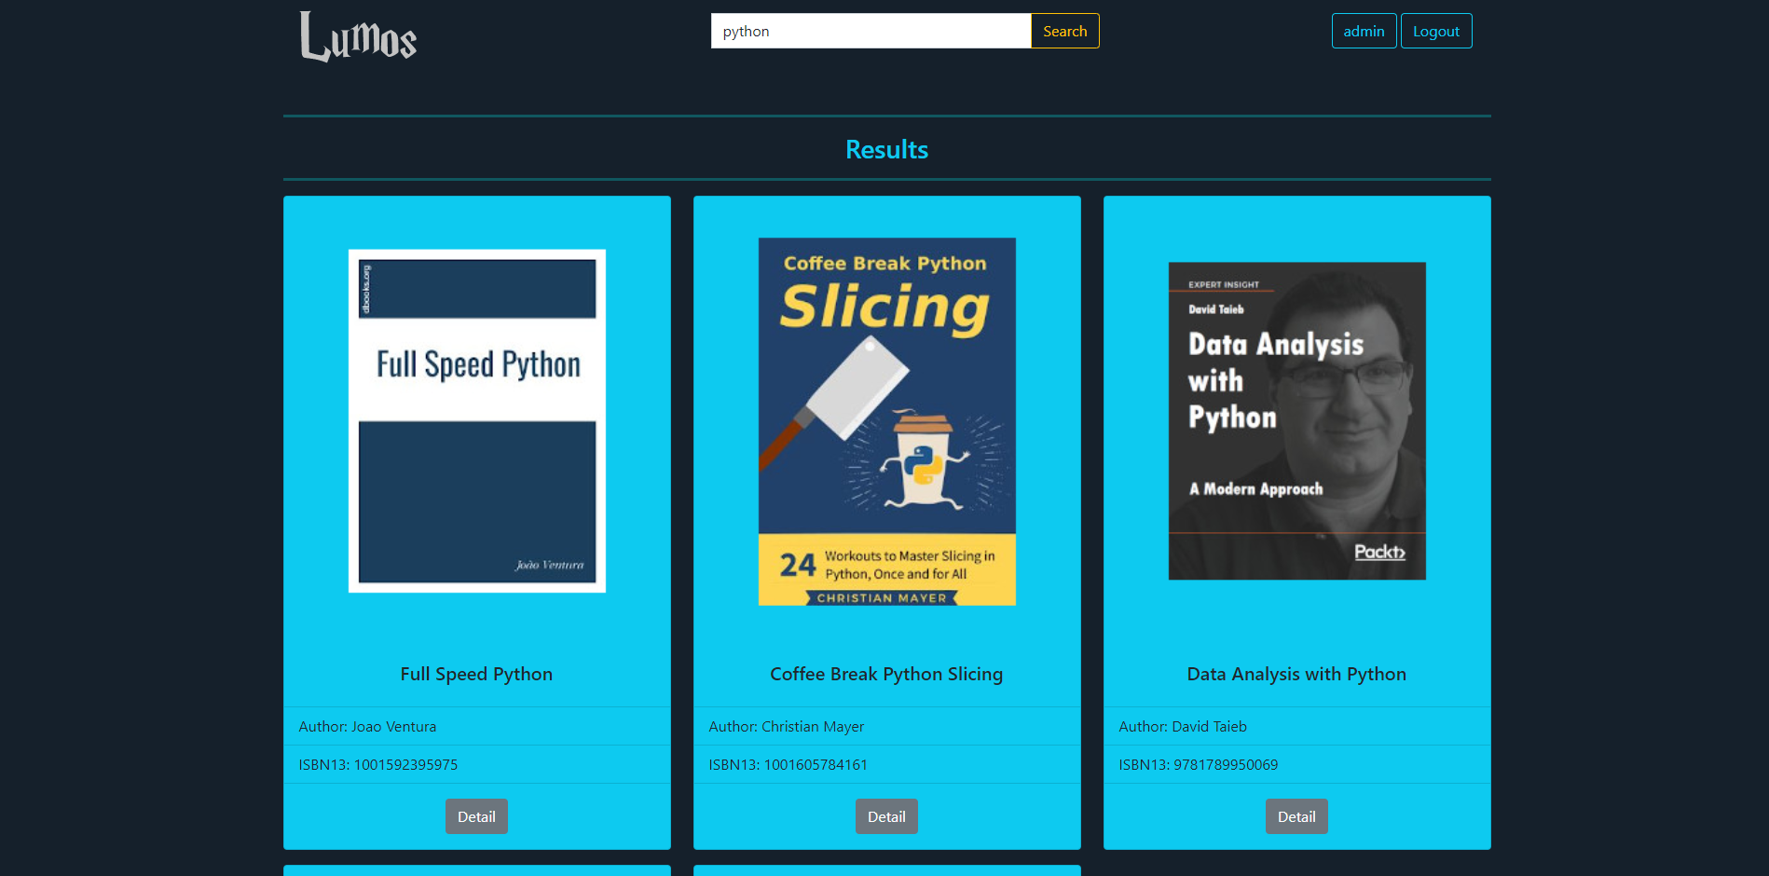Open details for Full Speed Python
Viewport: 1769px width, 876px height.
476,816
